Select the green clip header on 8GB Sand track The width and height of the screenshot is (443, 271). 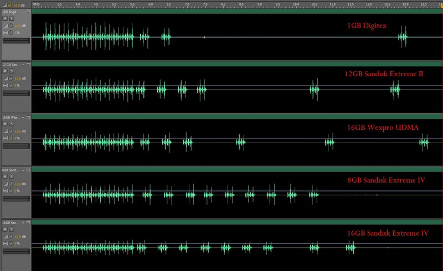tap(237, 169)
